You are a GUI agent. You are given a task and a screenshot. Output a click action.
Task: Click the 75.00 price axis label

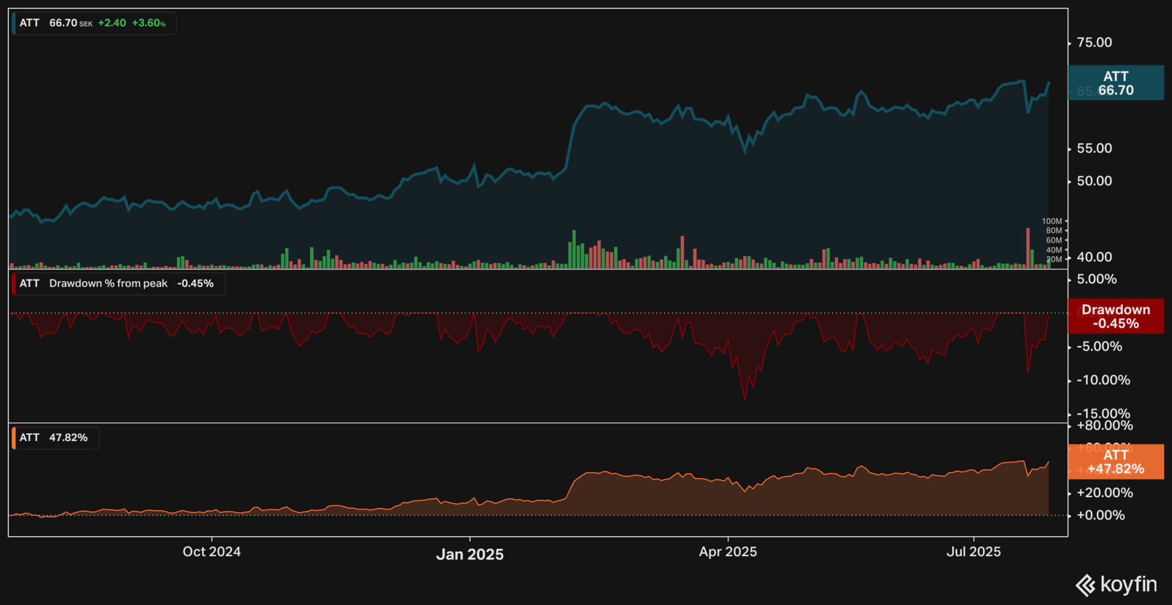[1094, 43]
